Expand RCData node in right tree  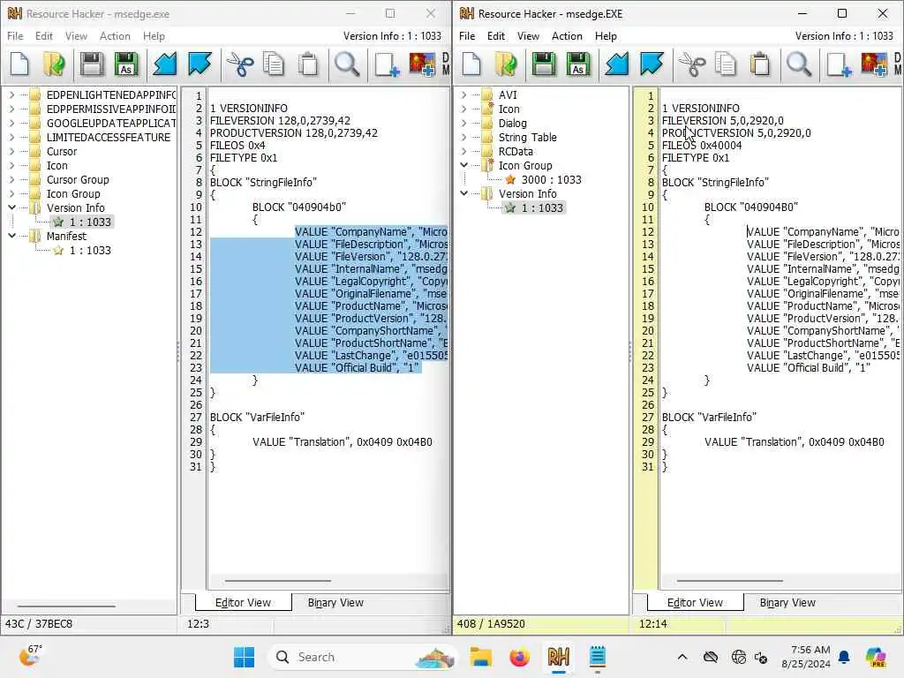[463, 151]
